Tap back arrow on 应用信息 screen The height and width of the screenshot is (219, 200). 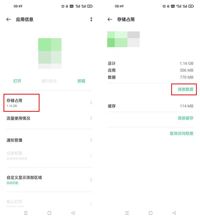tap(9, 19)
